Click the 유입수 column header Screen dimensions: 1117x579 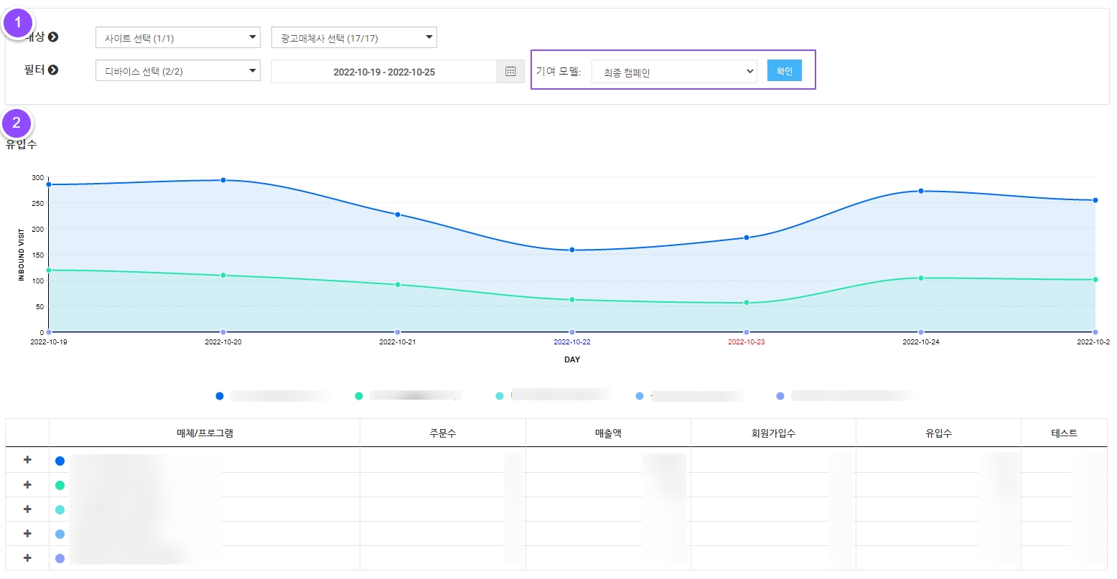[938, 433]
